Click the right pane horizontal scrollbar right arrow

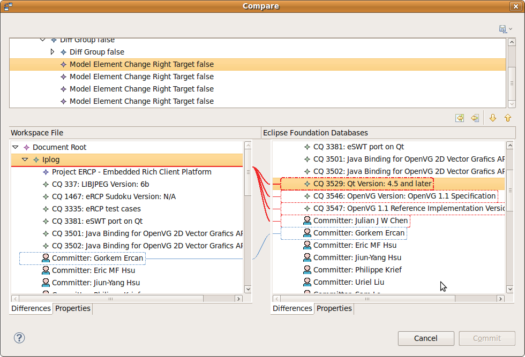coord(500,299)
